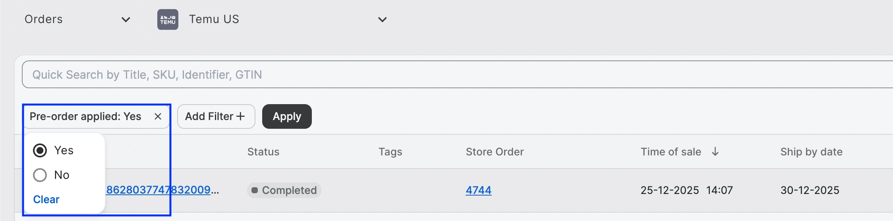
Task: Select the Yes radio option
Action: click(x=40, y=151)
